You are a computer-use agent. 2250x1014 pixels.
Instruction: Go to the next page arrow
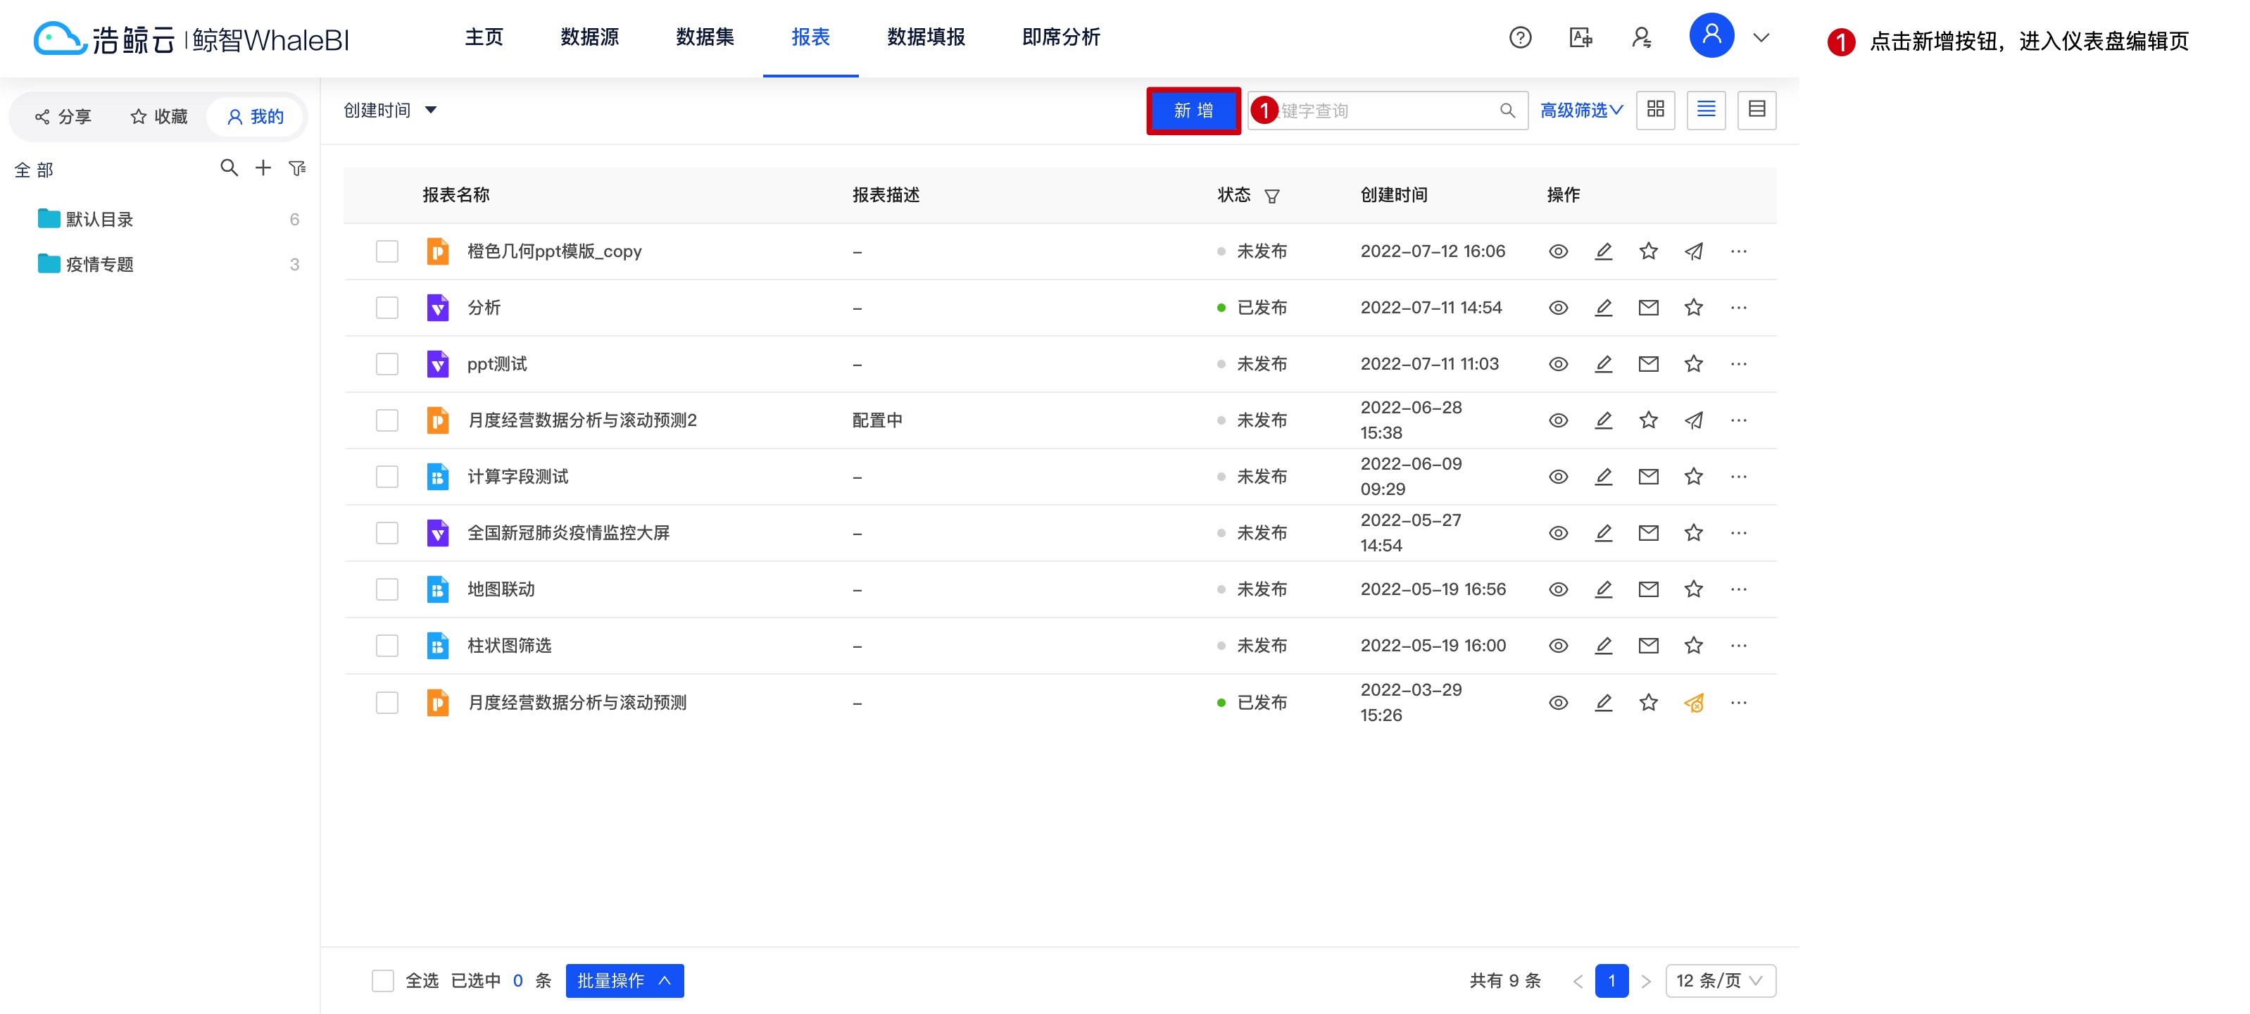1645,982
